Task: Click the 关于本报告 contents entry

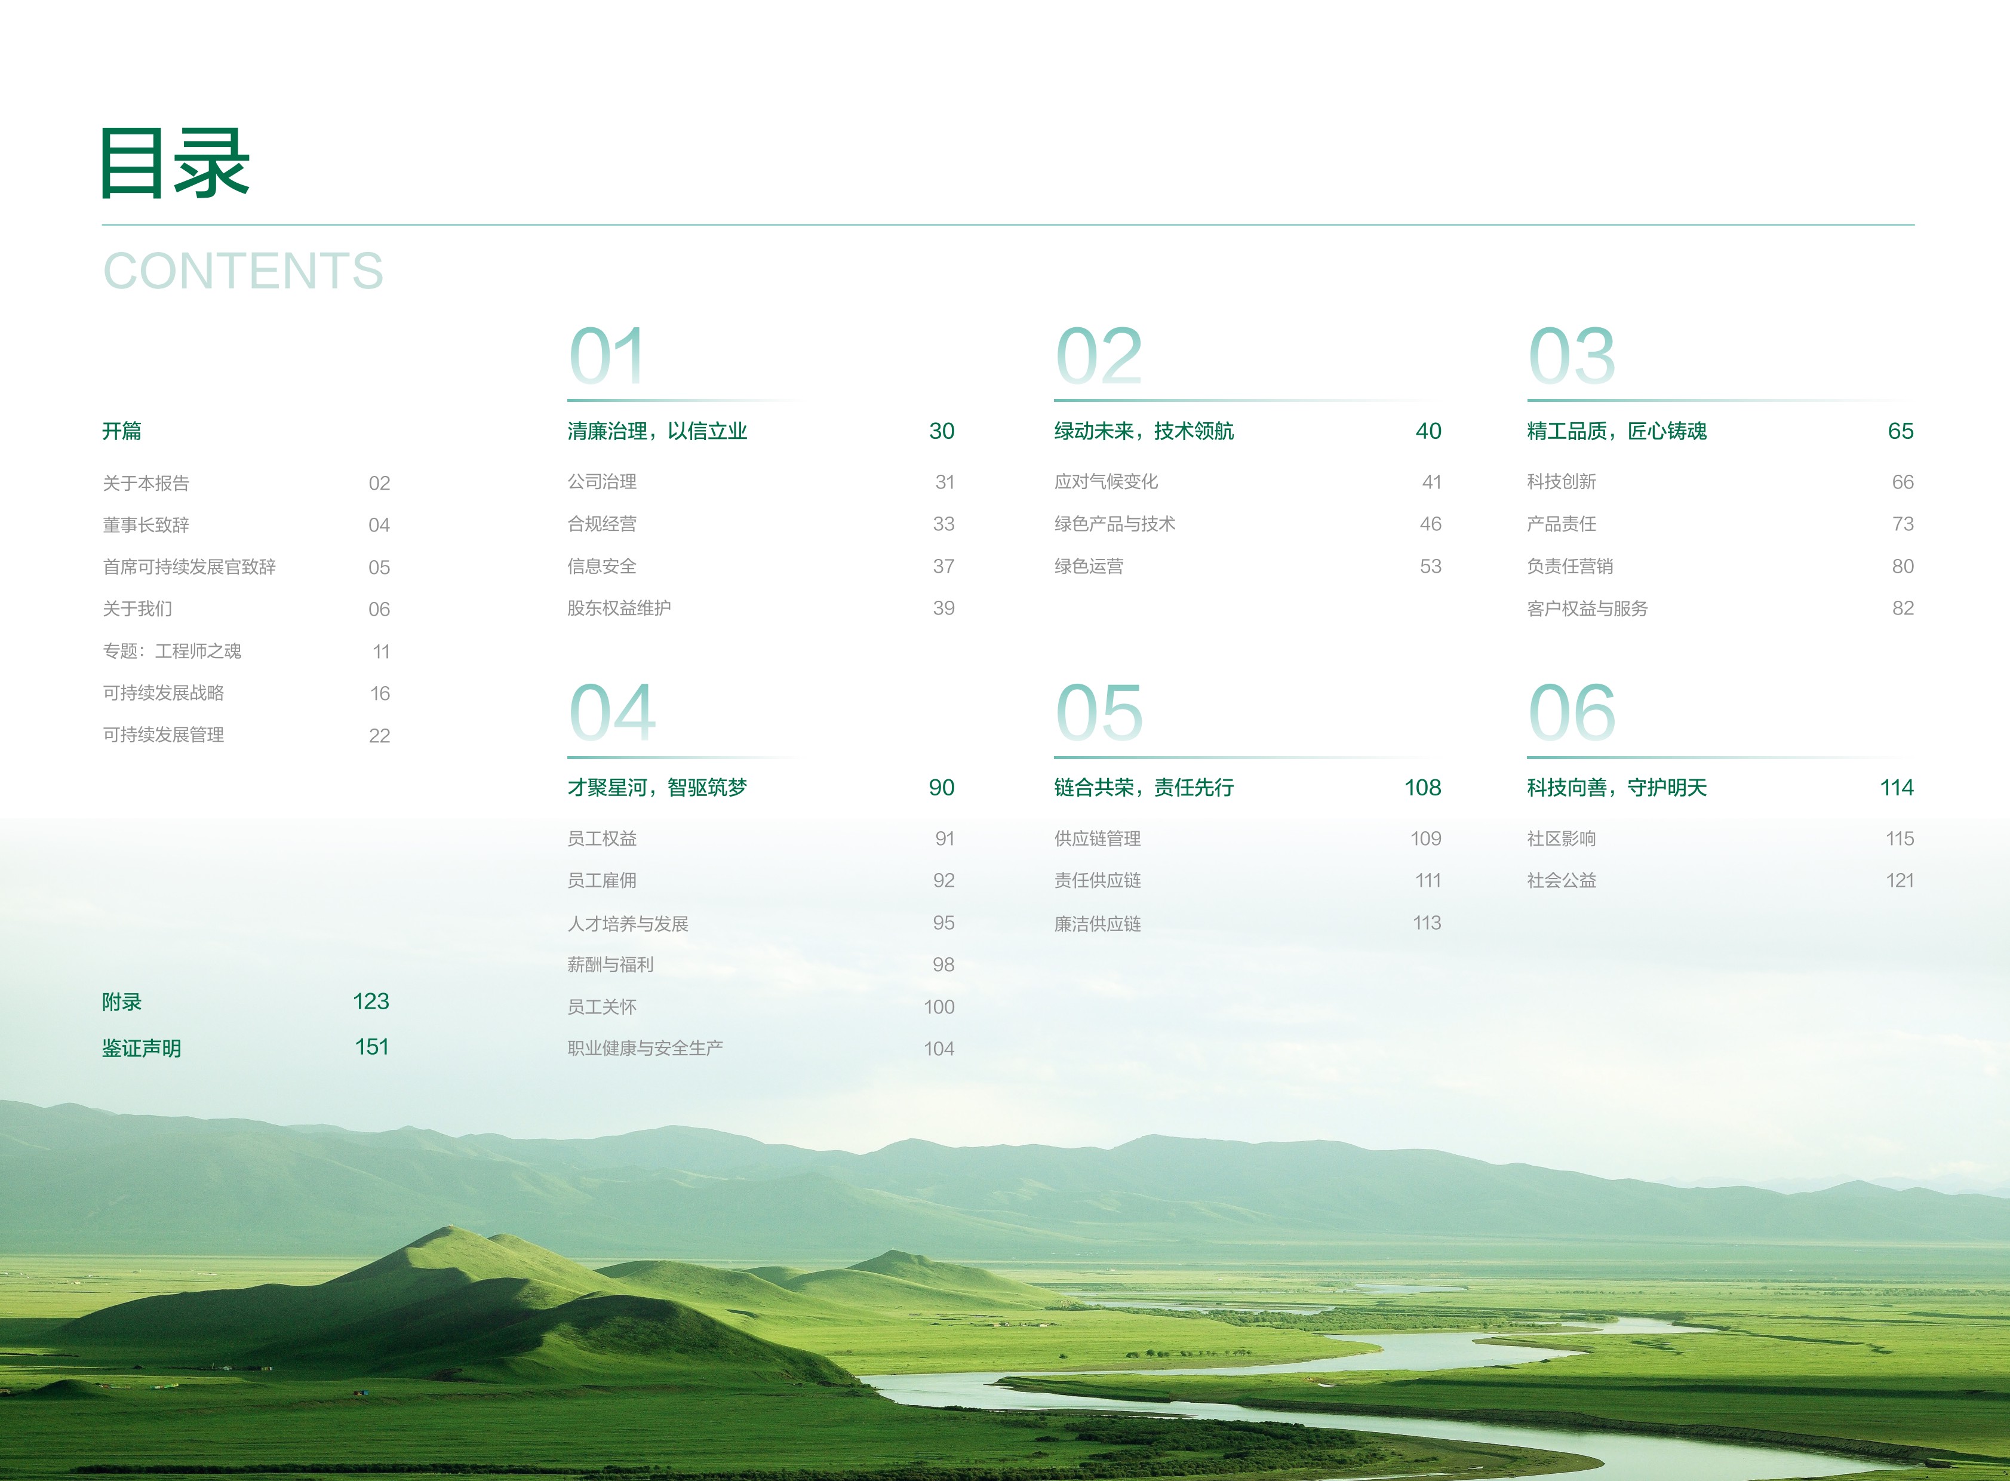Action: coord(146,483)
